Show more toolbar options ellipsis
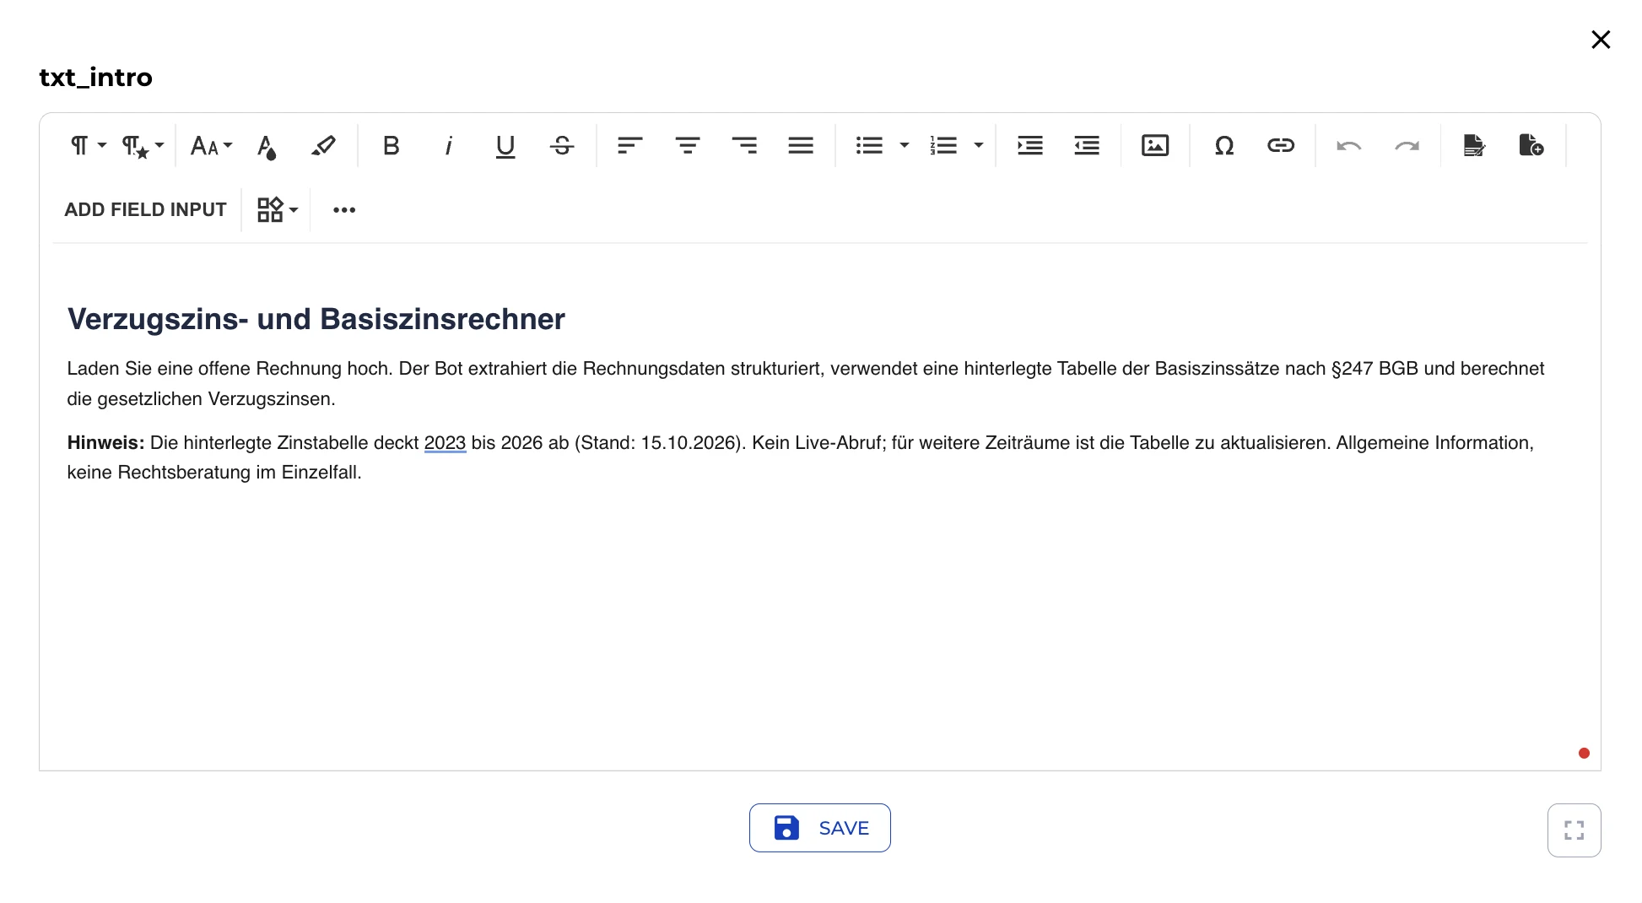Viewport: 1642px width, 903px height. [344, 209]
